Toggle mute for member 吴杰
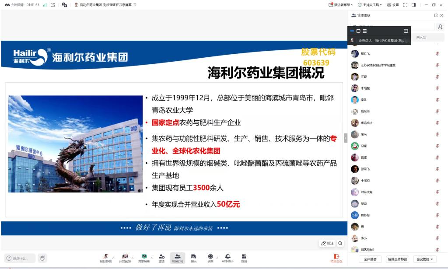The image size is (448, 269). click(x=437, y=203)
